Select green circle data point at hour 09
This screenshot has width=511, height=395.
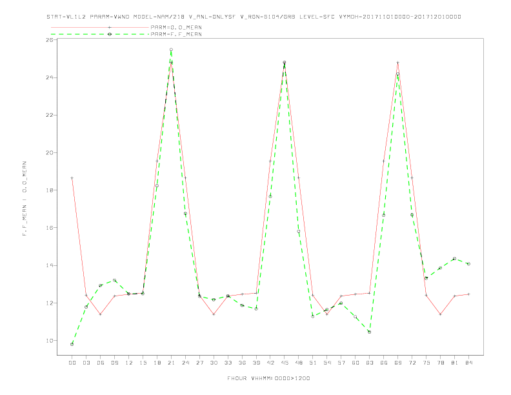114,280
